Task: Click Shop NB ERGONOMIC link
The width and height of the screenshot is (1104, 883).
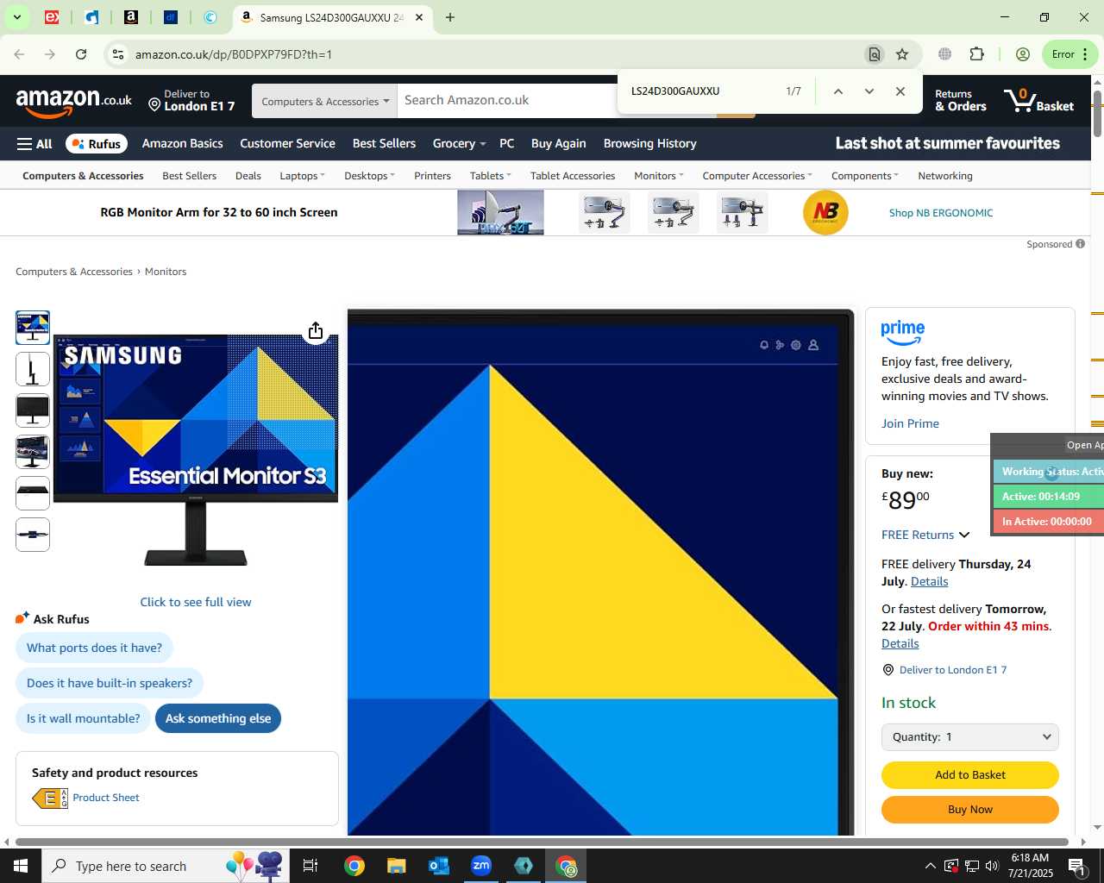Action: (x=941, y=213)
